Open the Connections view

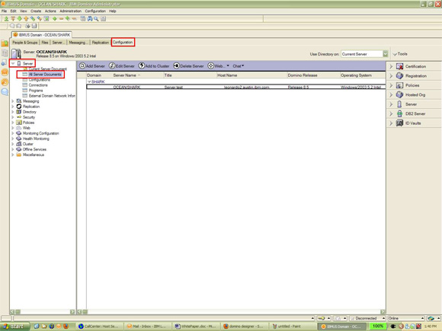tap(38, 85)
